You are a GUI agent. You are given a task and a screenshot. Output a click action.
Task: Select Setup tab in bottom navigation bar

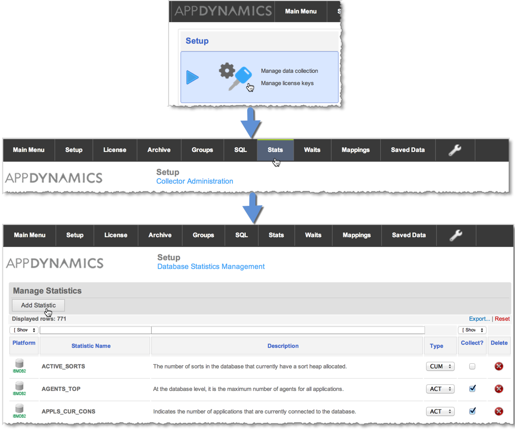75,235
